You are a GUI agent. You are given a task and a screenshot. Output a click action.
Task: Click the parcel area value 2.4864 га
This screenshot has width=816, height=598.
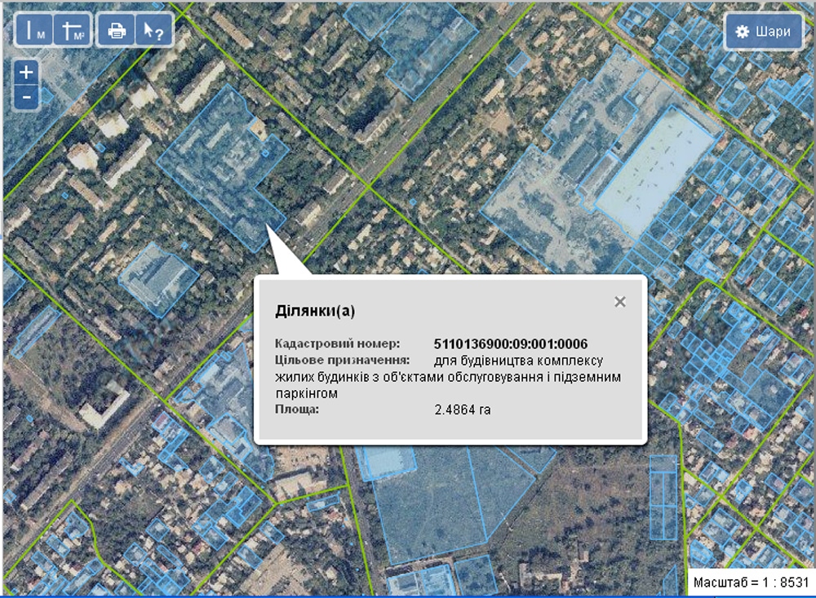pyautogui.click(x=463, y=410)
